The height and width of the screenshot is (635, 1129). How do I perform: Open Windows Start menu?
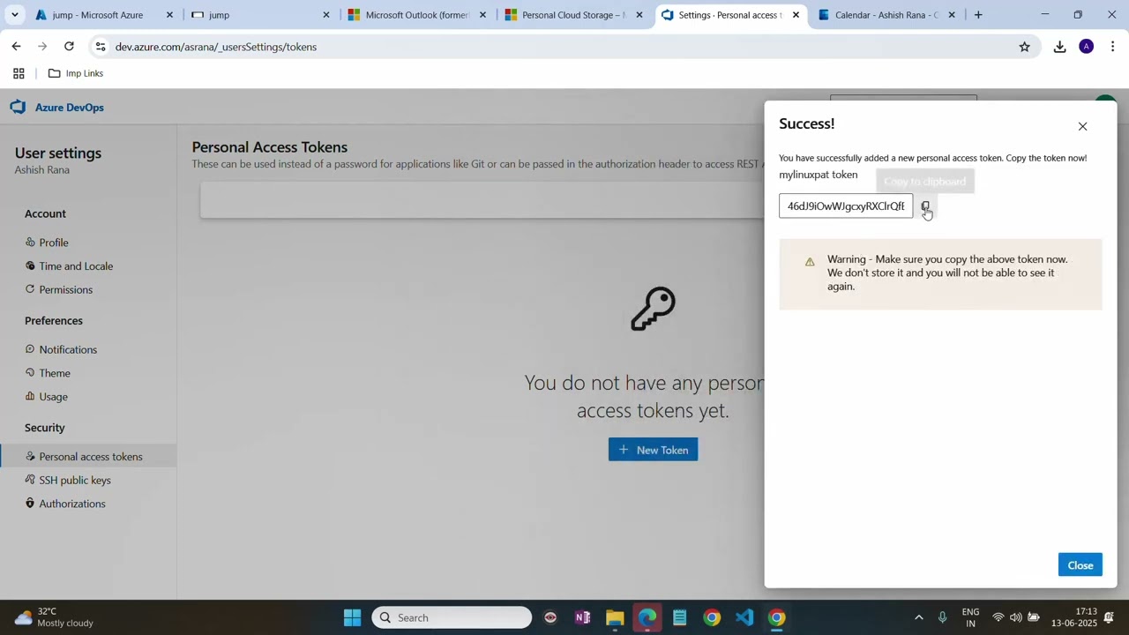(352, 617)
